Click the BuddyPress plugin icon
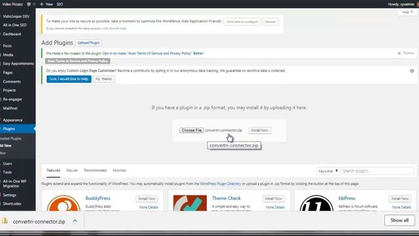Screen dimensions: 419x236 tap(64, 203)
